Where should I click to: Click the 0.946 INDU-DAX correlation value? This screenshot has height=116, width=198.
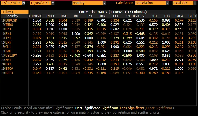63,24
